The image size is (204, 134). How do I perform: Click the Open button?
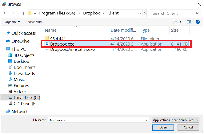click(x=163, y=127)
